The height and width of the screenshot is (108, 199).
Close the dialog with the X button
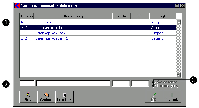[x=182, y=6]
